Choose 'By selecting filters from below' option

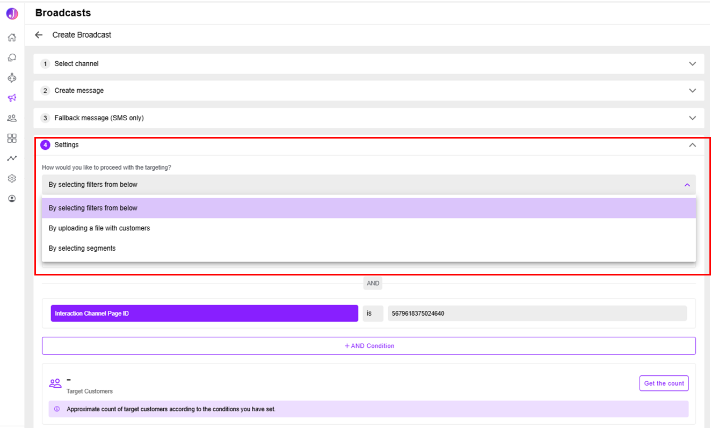click(x=369, y=208)
